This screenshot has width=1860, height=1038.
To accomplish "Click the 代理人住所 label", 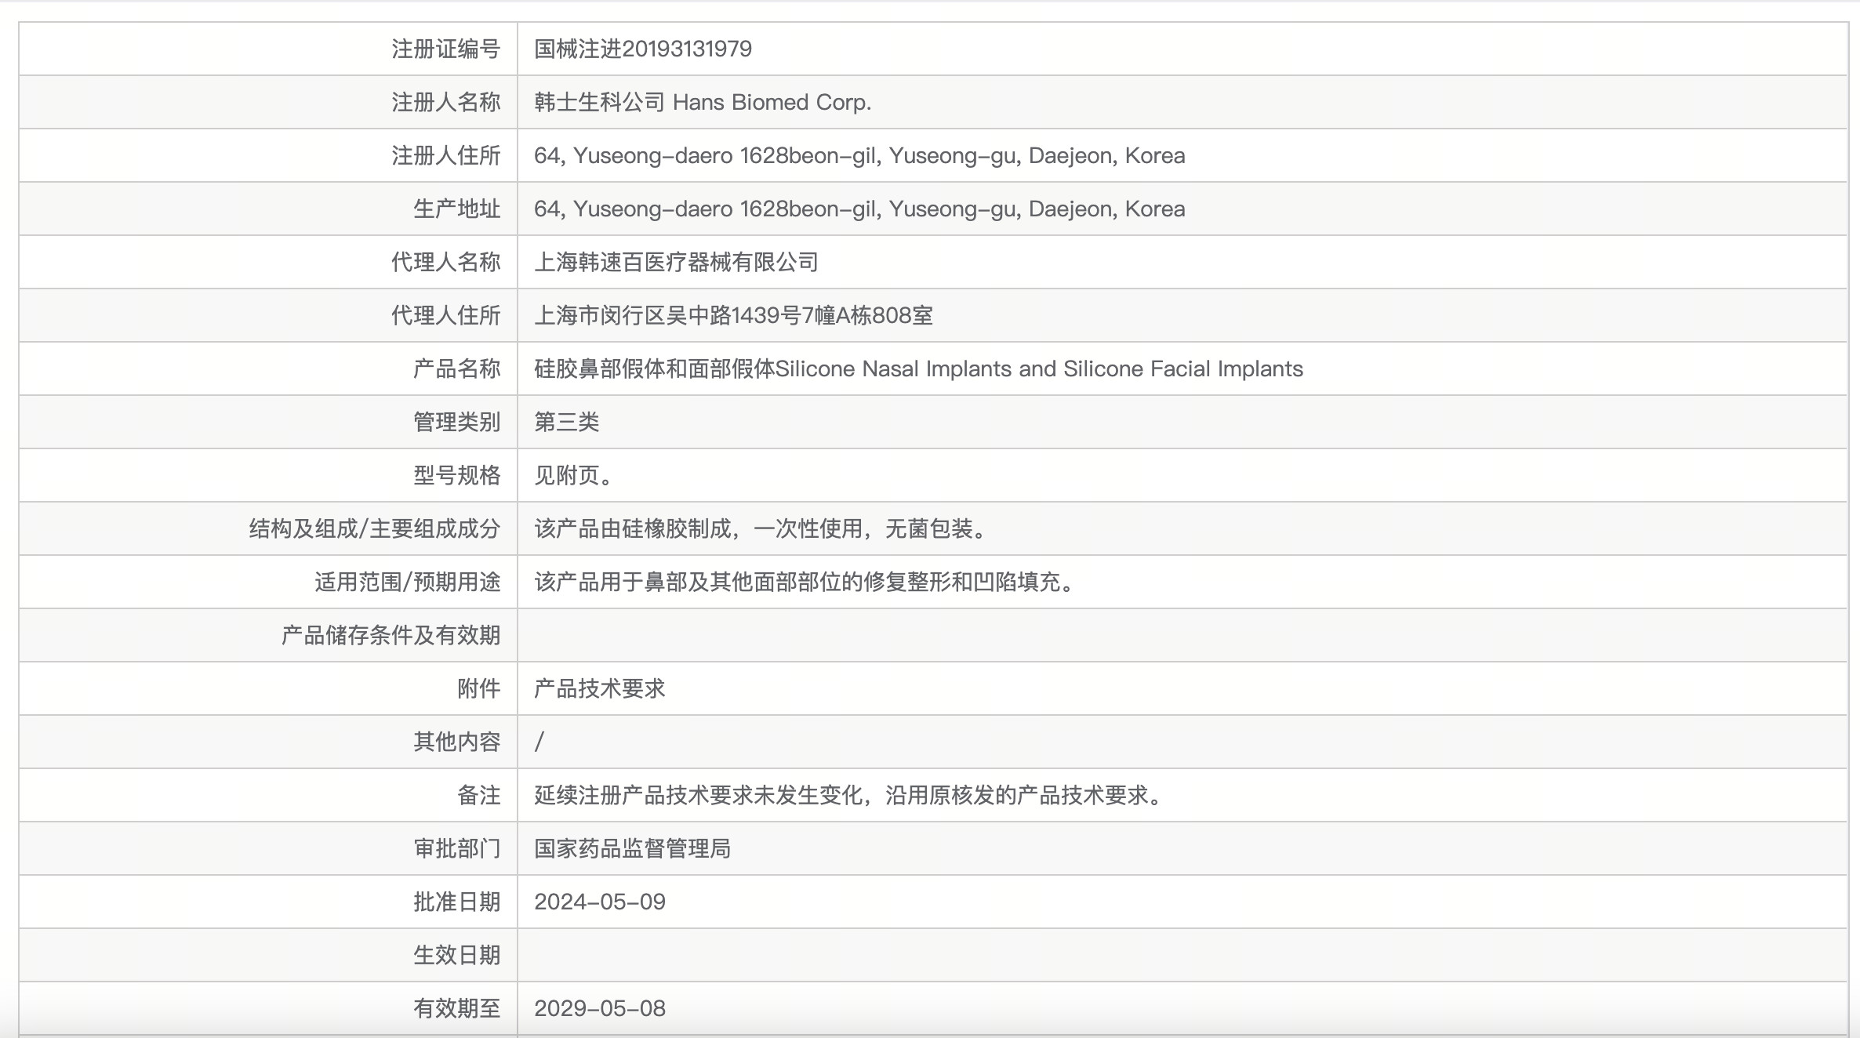I will [445, 315].
